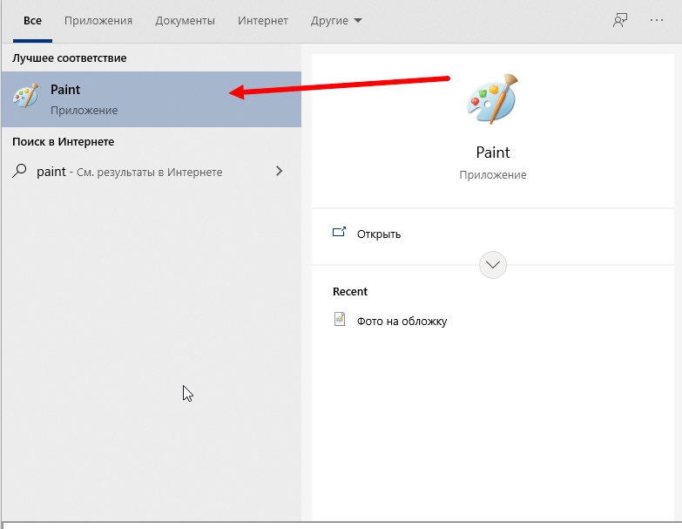The width and height of the screenshot is (682, 529).
Task: Click the magnifier icon beside paint
Action: [x=19, y=171]
